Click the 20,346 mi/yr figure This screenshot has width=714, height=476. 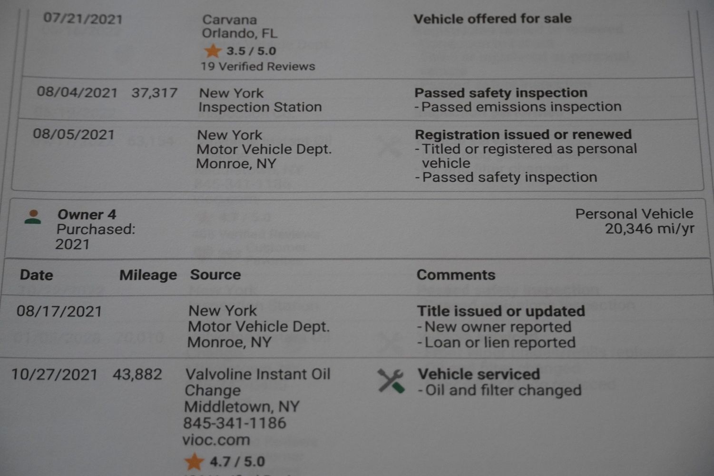pos(649,229)
